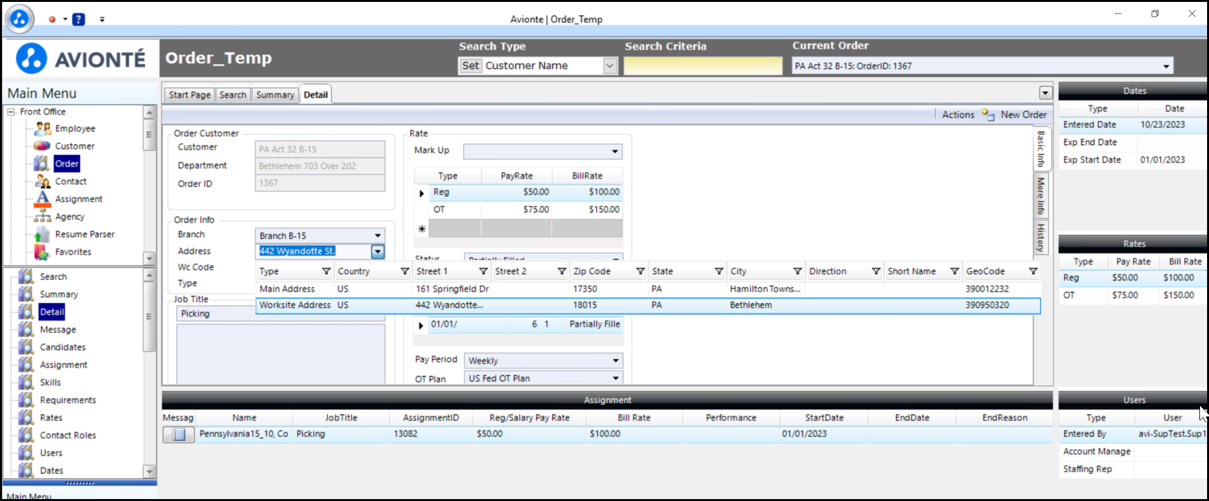Click the Candidates tree item
The image size is (1209, 501).
(62, 347)
